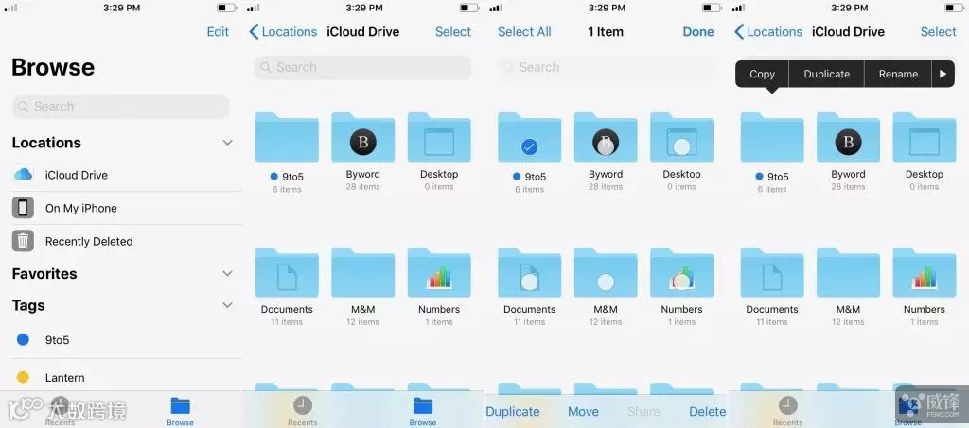Focus the Browse screen search field
969x428 pixels.
120,107
